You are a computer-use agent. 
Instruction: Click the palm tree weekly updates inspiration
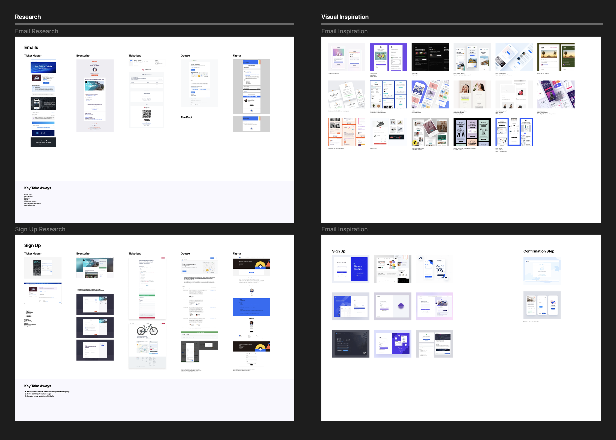[x=556, y=57]
